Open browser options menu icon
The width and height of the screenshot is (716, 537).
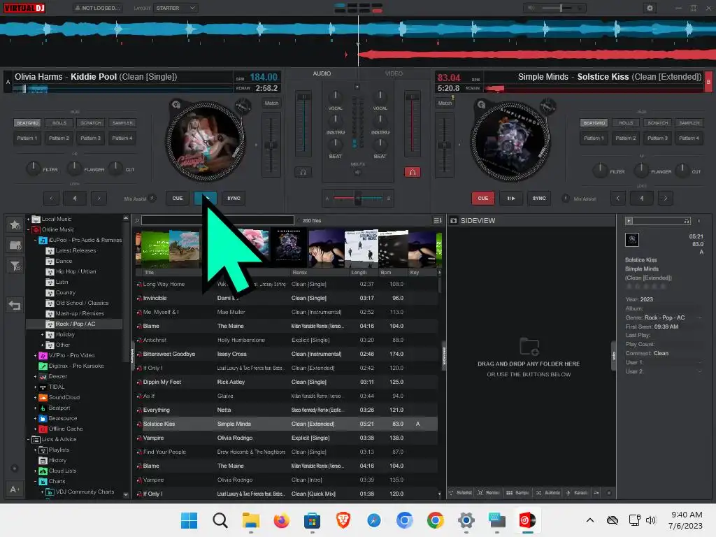(x=438, y=220)
